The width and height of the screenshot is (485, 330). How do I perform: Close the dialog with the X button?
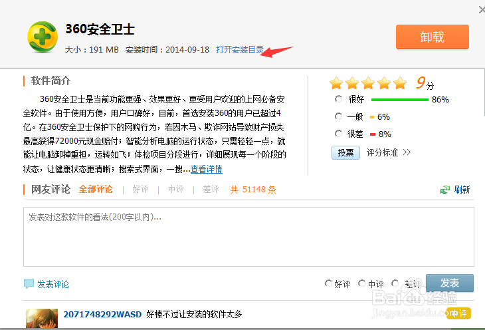click(482, 10)
